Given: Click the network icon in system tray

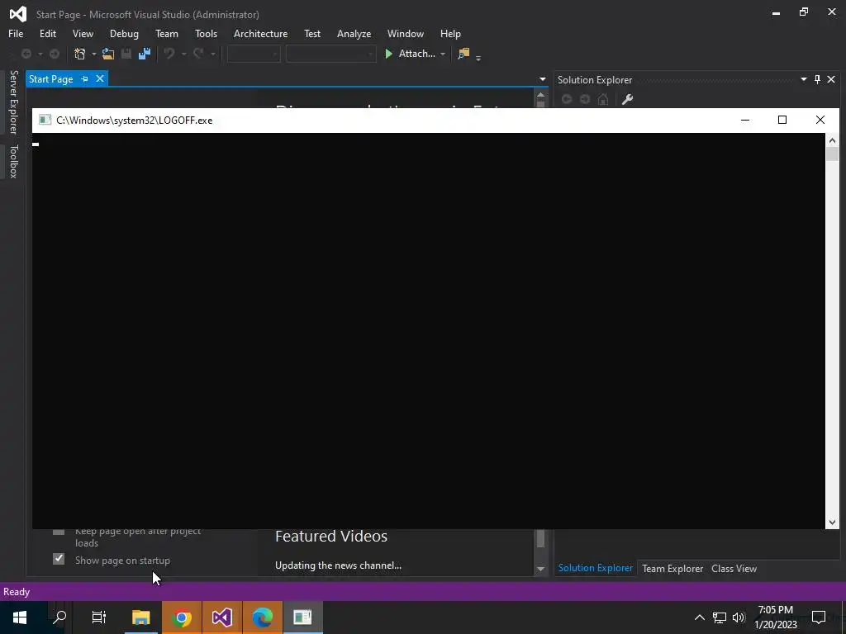Looking at the screenshot, I should [x=720, y=617].
